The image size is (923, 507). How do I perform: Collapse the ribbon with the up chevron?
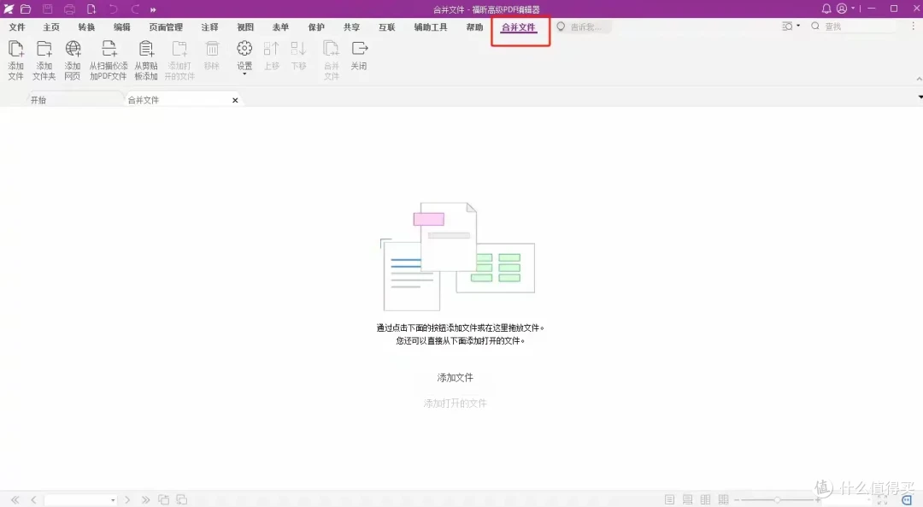(919, 79)
